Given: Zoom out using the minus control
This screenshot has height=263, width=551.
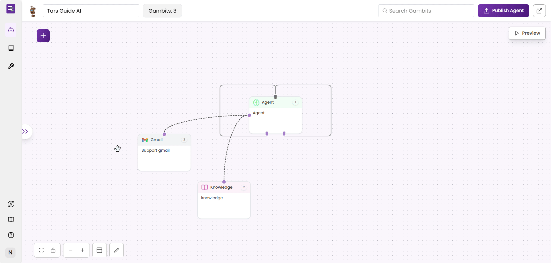Looking at the screenshot, I should point(70,250).
